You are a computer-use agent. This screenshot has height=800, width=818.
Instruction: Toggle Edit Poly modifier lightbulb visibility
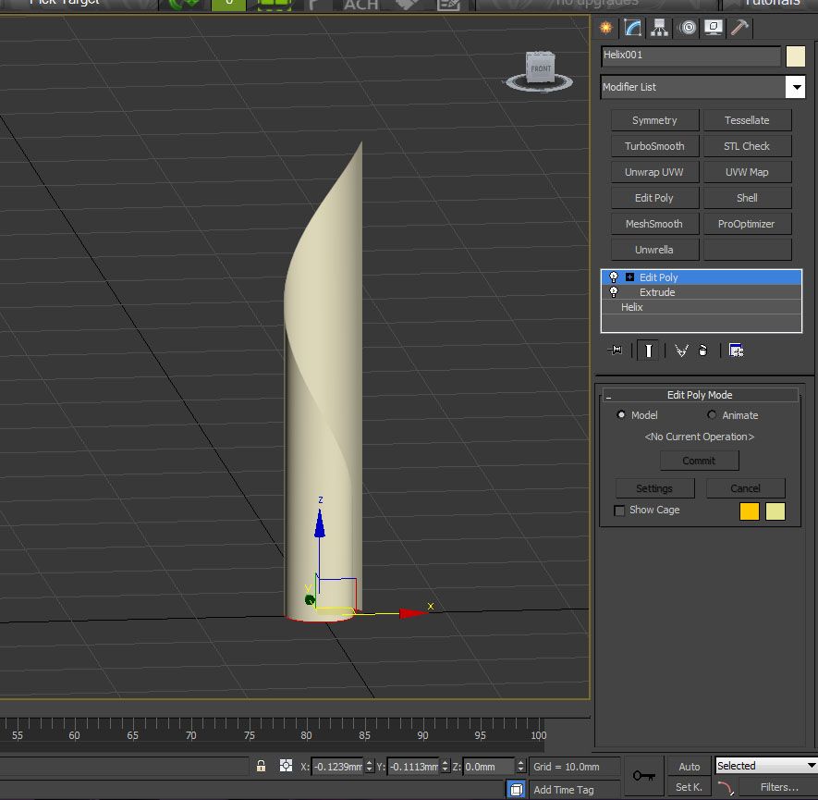click(x=613, y=277)
